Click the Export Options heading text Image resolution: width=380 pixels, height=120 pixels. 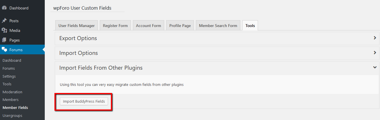pos(78,38)
